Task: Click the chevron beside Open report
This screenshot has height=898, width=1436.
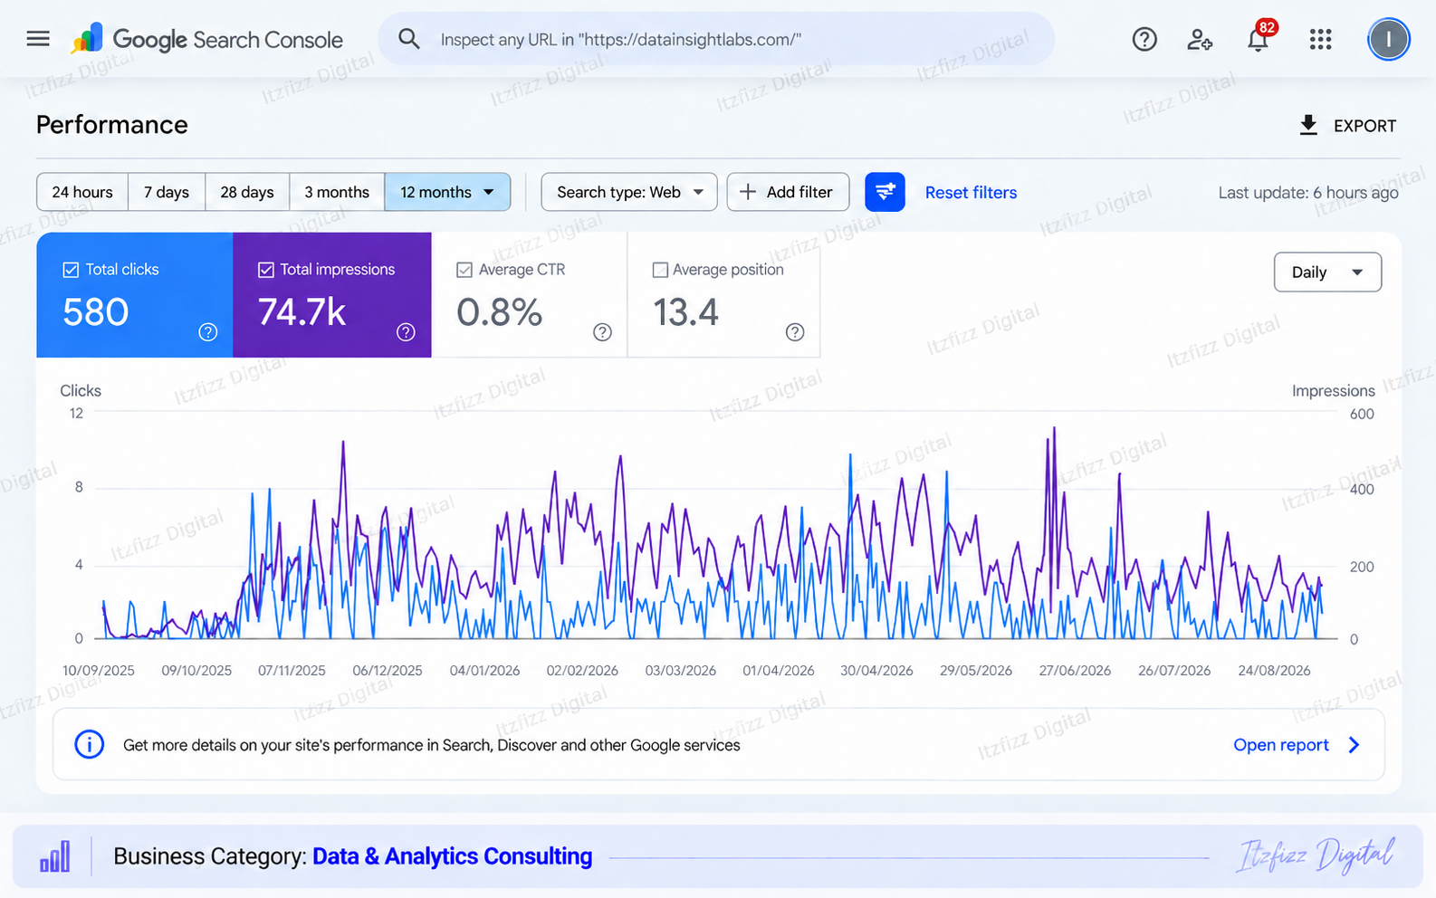Action: tap(1354, 745)
